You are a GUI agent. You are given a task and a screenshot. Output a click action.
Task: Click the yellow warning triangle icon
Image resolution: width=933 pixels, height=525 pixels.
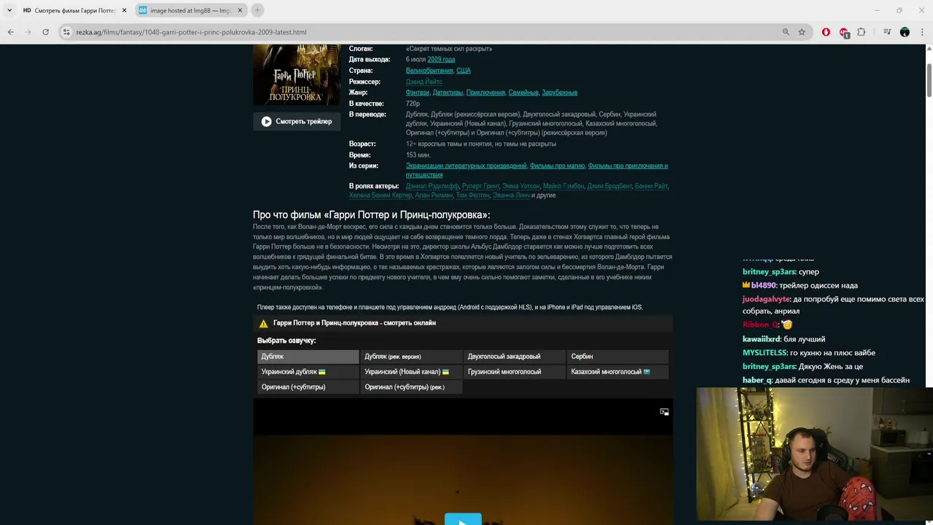coord(263,324)
